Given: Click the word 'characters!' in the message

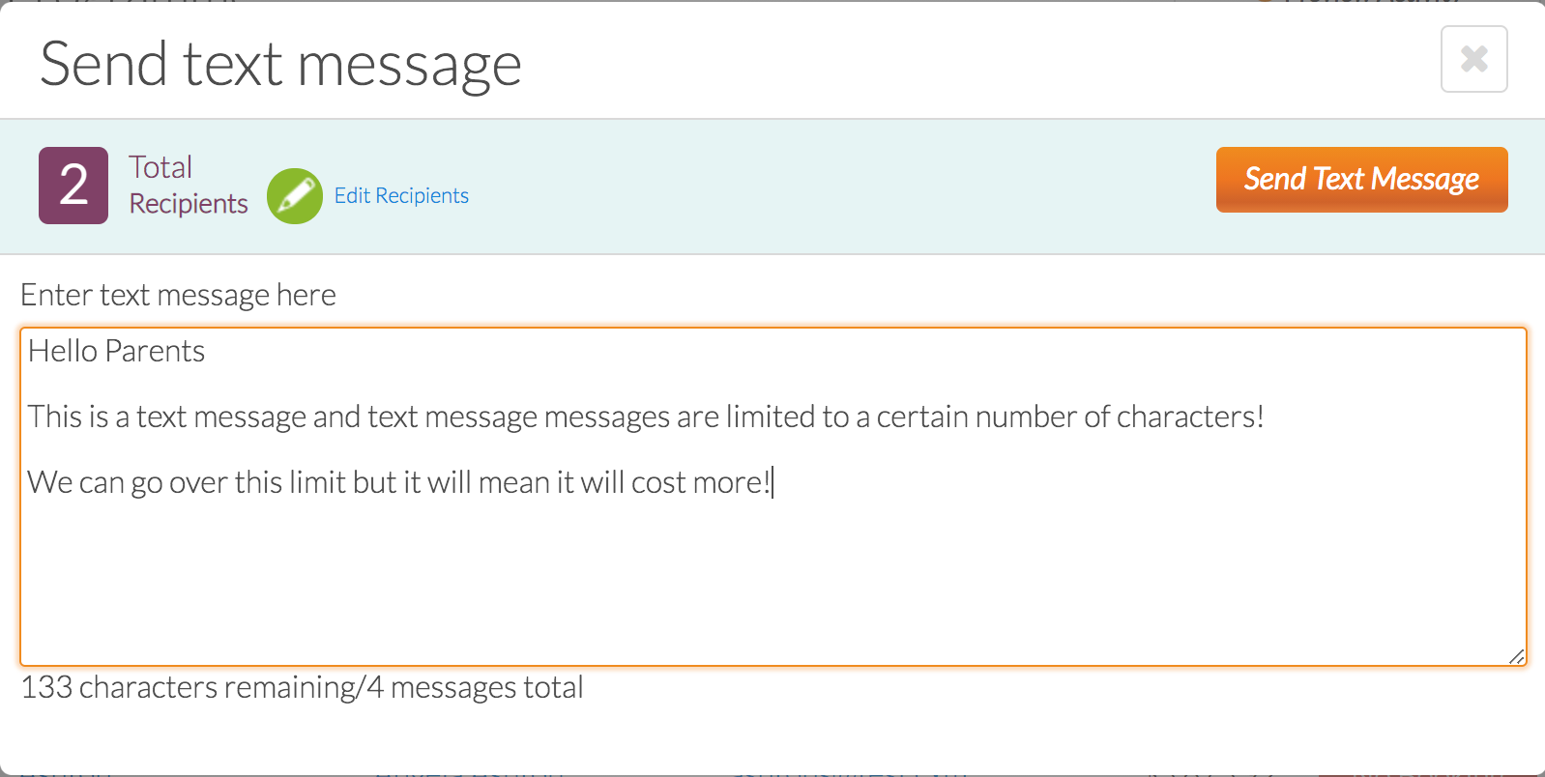Looking at the screenshot, I should pyautogui.click(x=1190, y=417).
